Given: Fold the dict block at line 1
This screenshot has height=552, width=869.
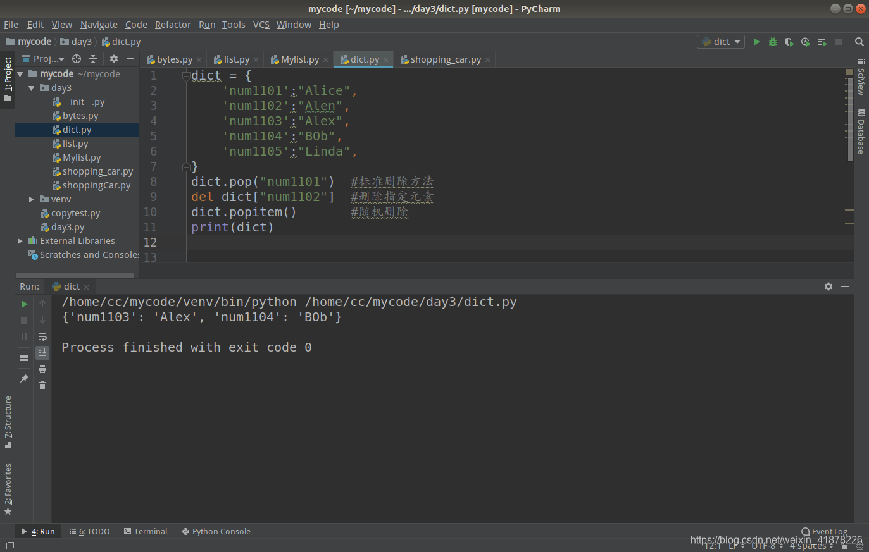Looking at the screenshot, I should (x=186, y=76).
